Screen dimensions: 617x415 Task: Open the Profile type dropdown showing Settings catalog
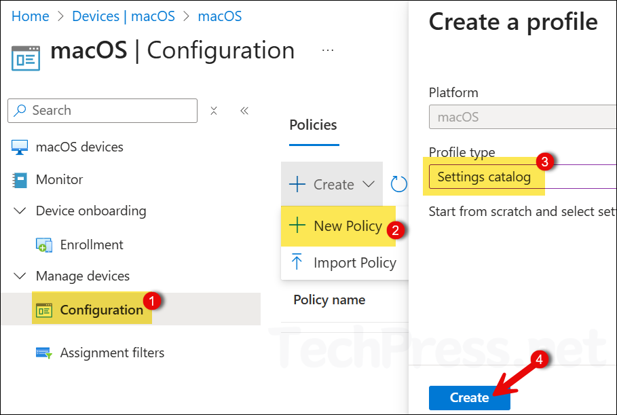523,177
